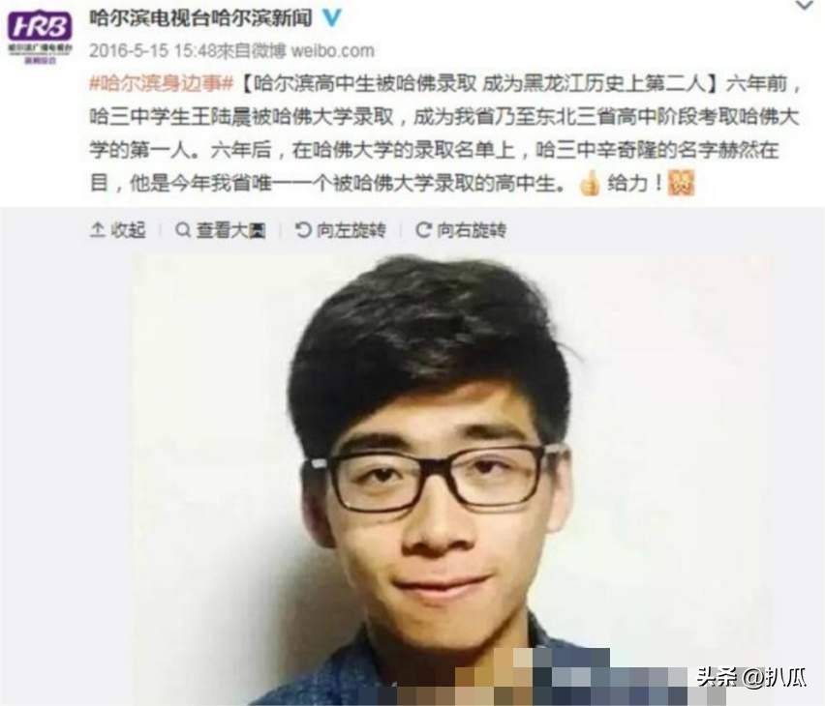Click the blue verified V badge
Viewport: 825px width, 706px height.
click(x=331, y=18)
